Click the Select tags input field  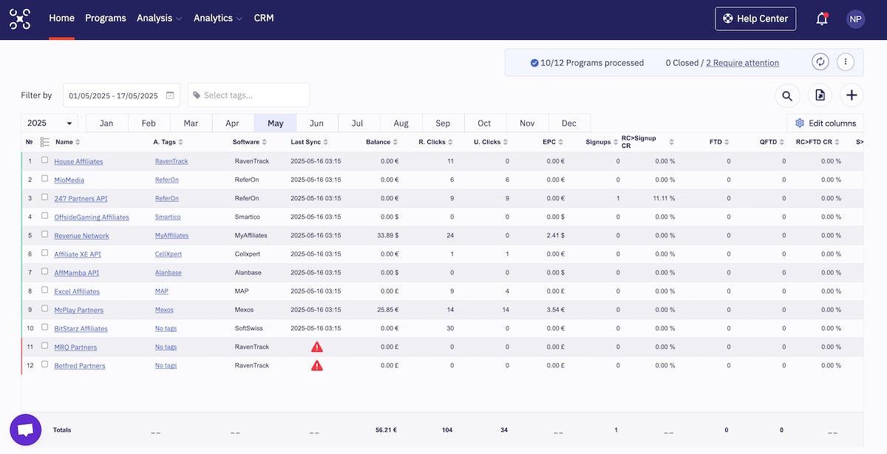coord(248,95)
